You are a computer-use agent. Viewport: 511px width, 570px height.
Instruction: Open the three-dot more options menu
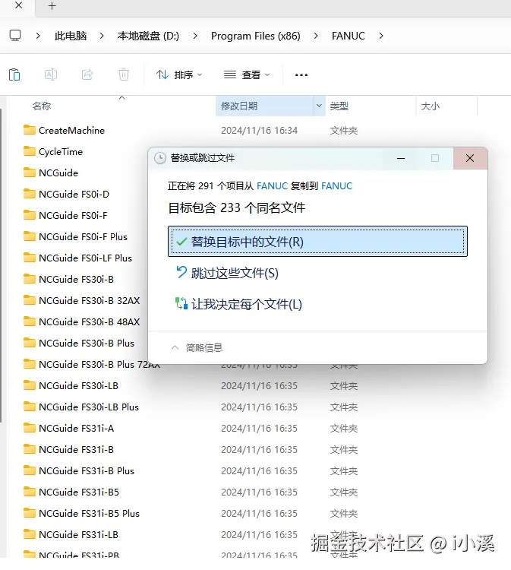tap(301, 75)
